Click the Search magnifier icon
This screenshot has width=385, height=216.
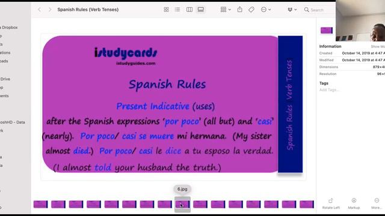point(306,10)
